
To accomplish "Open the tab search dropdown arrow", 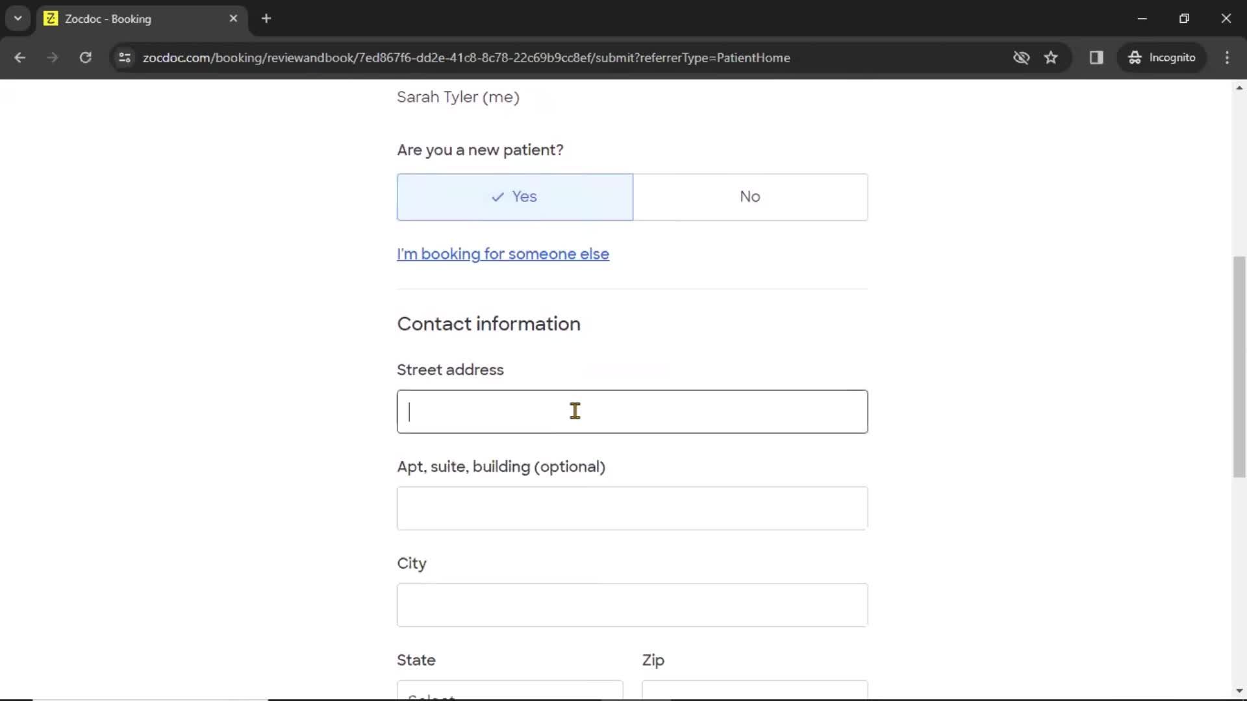I will coord(18,18).
